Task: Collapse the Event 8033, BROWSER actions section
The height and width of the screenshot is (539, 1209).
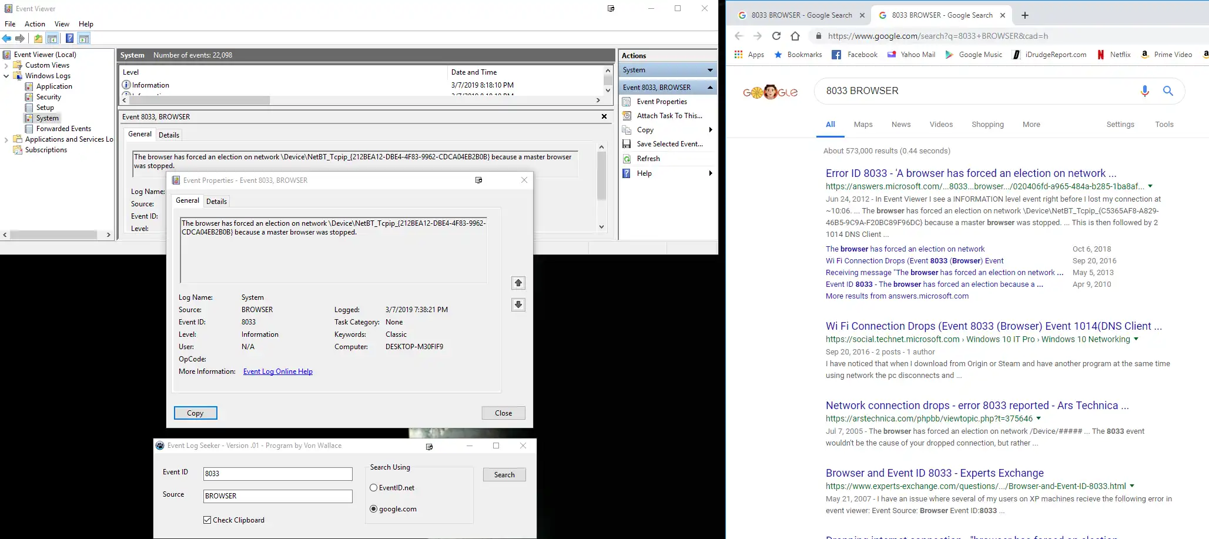Action: click(x=710, y=88)
